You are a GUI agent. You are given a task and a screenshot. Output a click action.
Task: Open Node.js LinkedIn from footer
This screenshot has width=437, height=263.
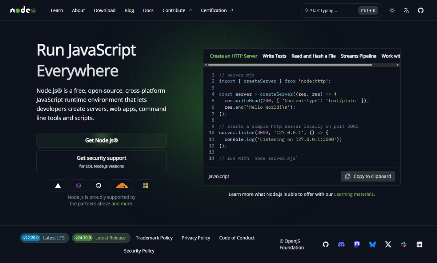pyautogui.click(x=419, y=244)
